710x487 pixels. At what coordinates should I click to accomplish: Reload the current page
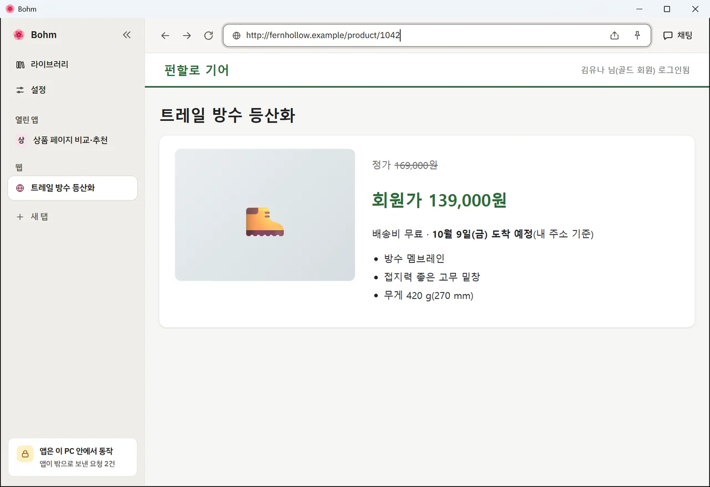tap(209, 35)
